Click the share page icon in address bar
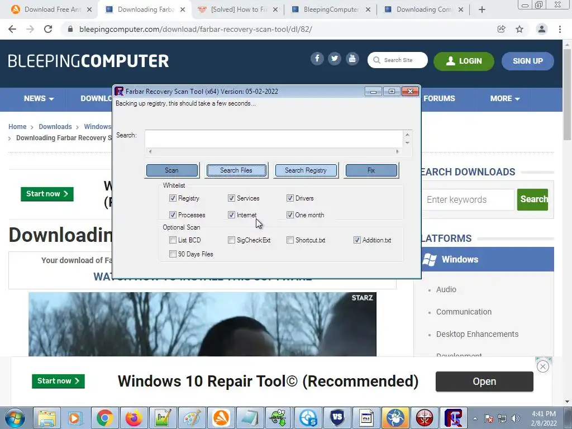Screen dimensions: 572x429 (501, 29)
